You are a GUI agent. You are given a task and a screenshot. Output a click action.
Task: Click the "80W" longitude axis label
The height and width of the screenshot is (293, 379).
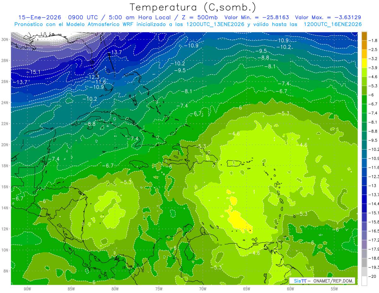coord(115,289)
